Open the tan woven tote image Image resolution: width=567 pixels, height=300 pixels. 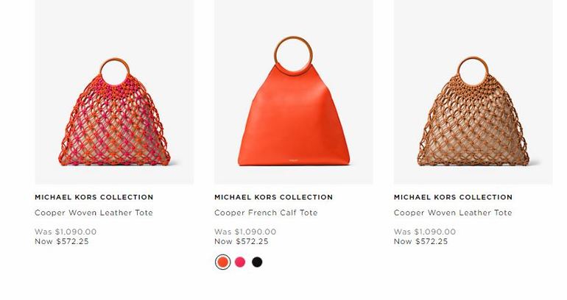coord(473,92)
